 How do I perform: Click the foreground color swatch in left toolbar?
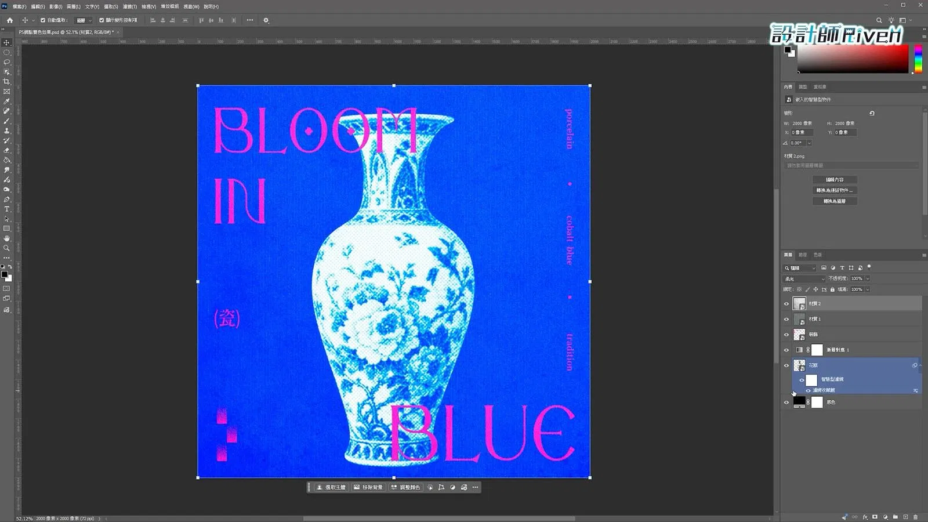click(4, 274)
